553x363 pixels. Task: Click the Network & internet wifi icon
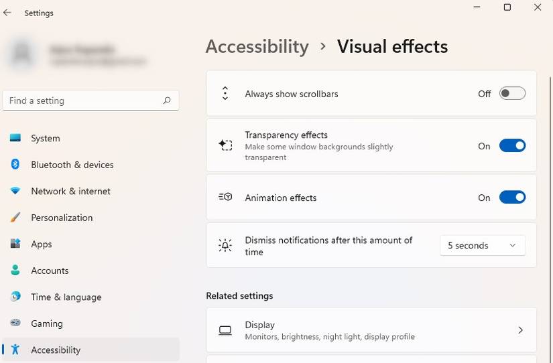point(15,191)
